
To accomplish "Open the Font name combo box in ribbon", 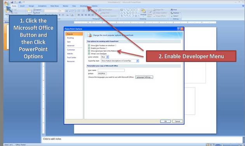I will 52,11.
